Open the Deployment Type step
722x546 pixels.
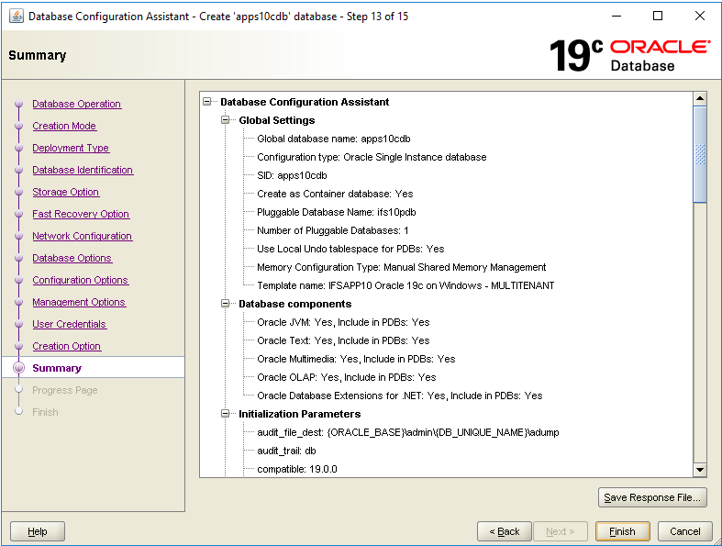point(71,148)
